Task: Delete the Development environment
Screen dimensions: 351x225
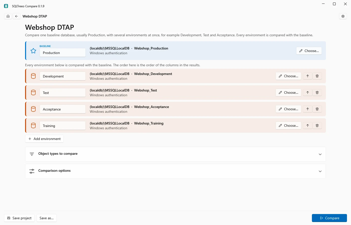Action: coord(317,76)
